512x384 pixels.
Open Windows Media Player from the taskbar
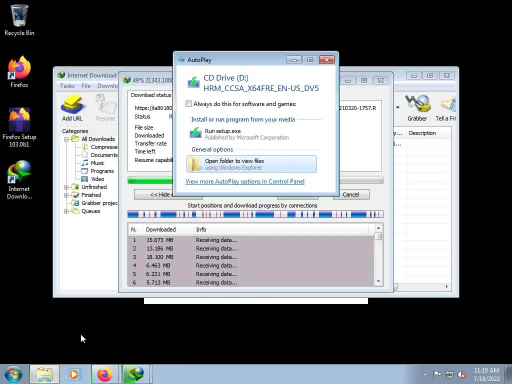(x=74, y=374)
